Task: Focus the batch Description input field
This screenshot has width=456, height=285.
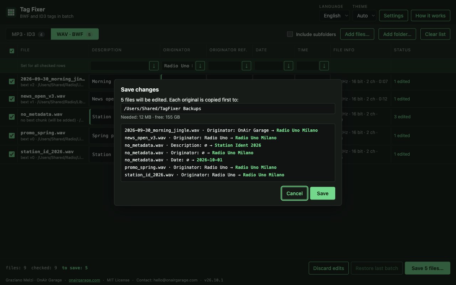Action: (x=119, y=66)
